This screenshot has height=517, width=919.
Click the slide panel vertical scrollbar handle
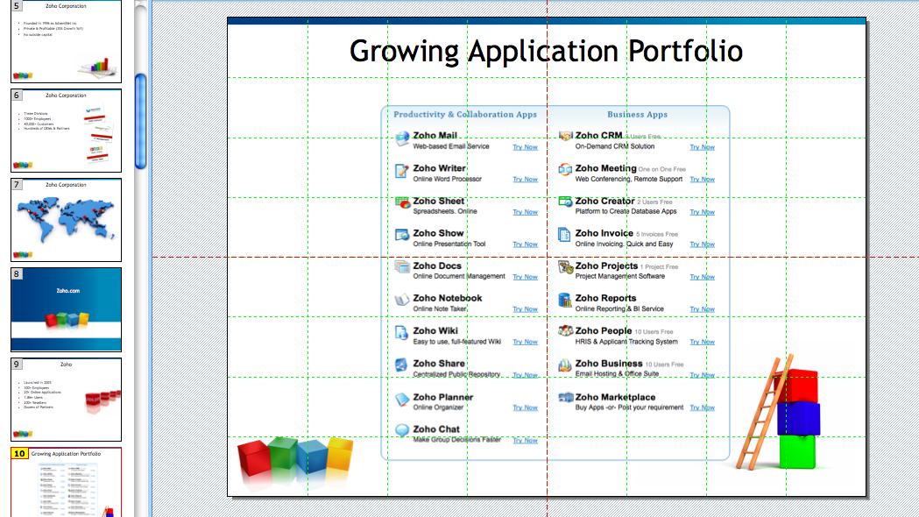click(140, 120)
